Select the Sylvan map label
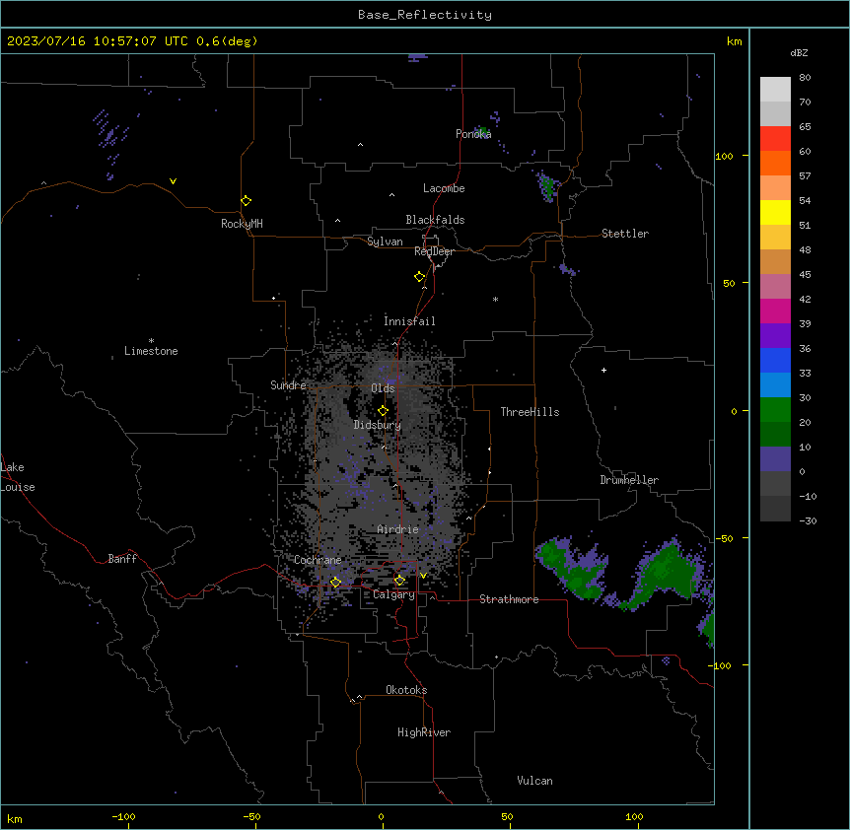Viewport: 850px width, 830px height. tap(385, 242)
